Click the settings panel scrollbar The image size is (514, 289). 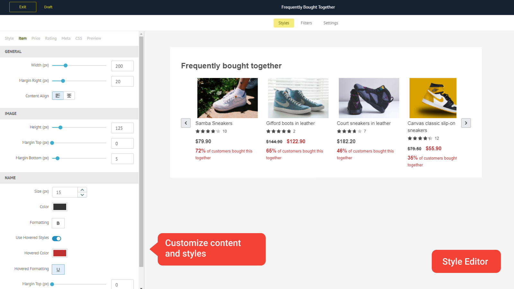pyautogui.click(x=141, y=152)
